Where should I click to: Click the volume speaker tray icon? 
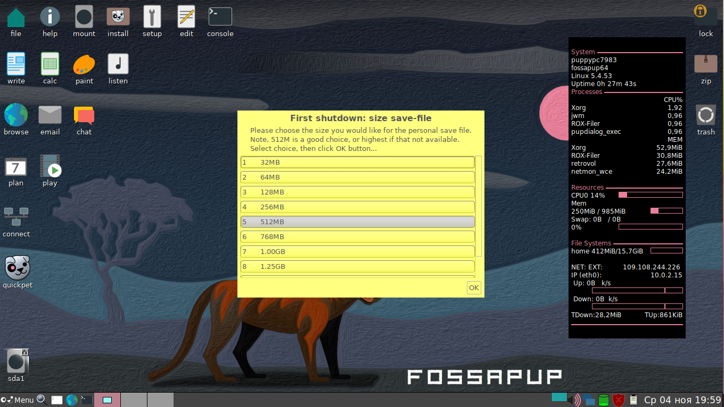click(574, 400)
